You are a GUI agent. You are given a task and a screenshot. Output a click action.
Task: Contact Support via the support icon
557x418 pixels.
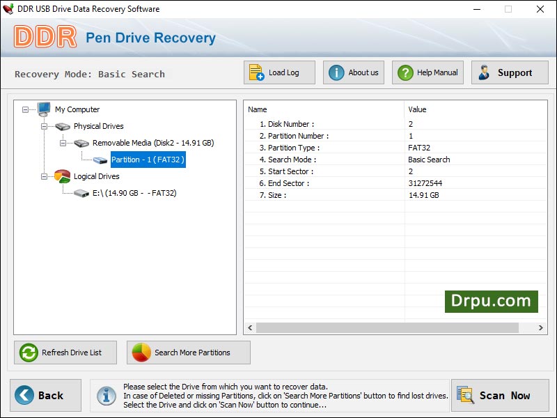coord(485,72)
